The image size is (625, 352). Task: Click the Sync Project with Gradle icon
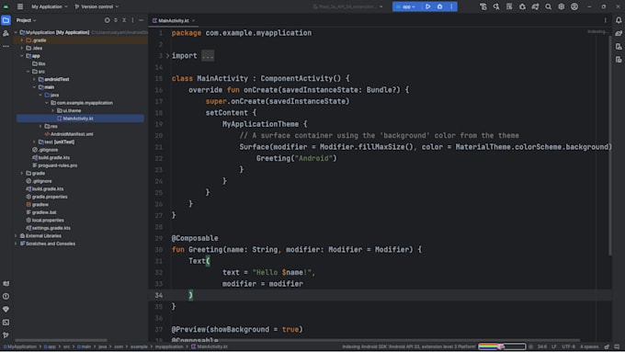pyautogui.click(x=535, y=6)
